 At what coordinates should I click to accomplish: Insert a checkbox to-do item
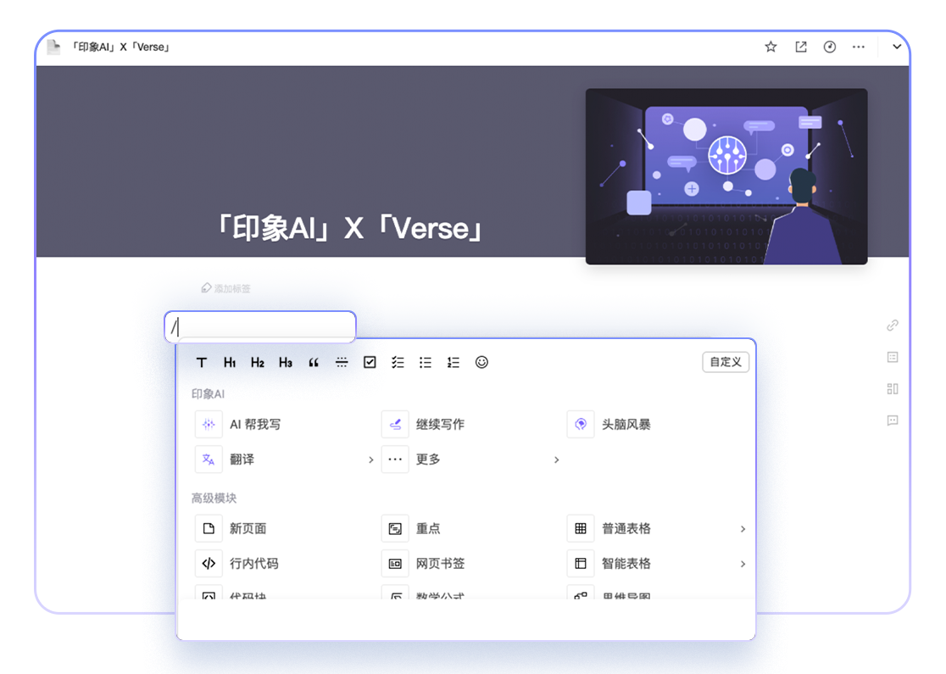click(370, 362)
